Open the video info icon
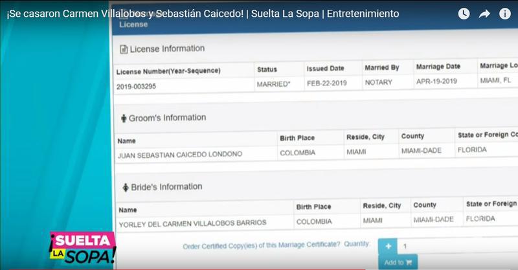 505,14
